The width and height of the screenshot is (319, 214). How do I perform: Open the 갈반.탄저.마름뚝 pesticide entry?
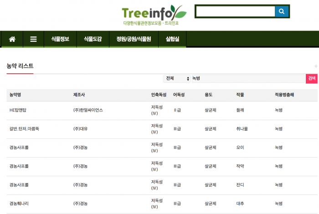pos(24,129)
